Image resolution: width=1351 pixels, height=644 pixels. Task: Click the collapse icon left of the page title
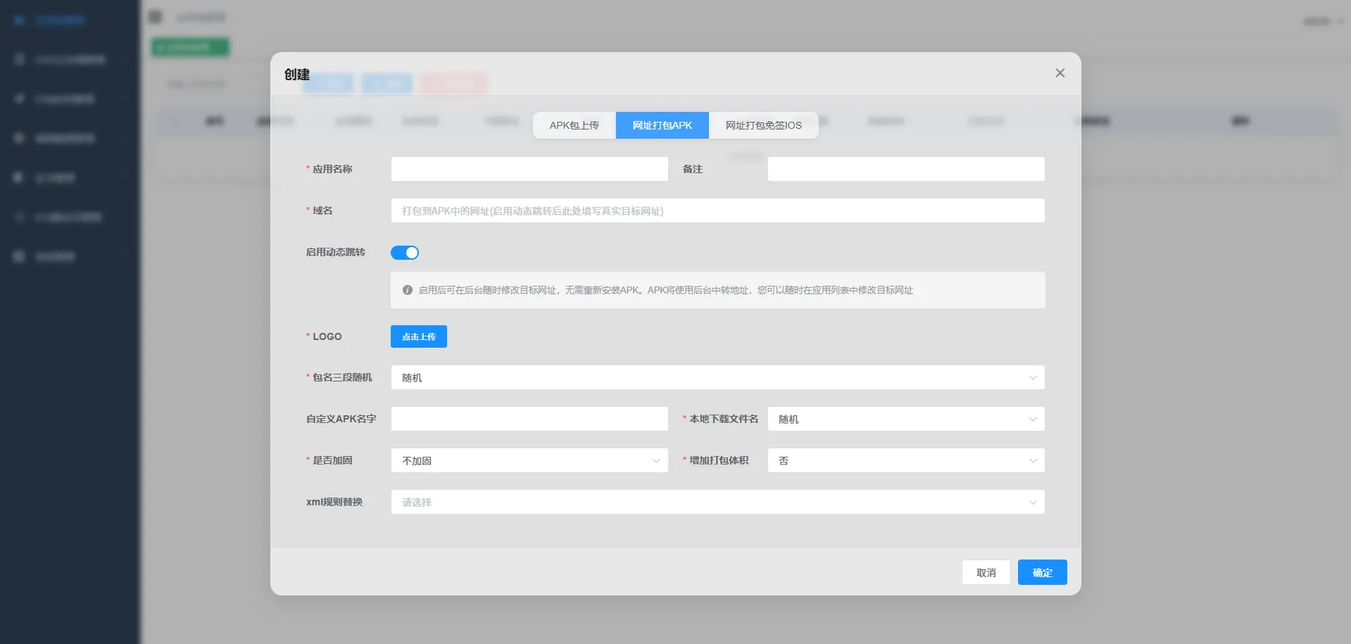(x=154, y=16)
